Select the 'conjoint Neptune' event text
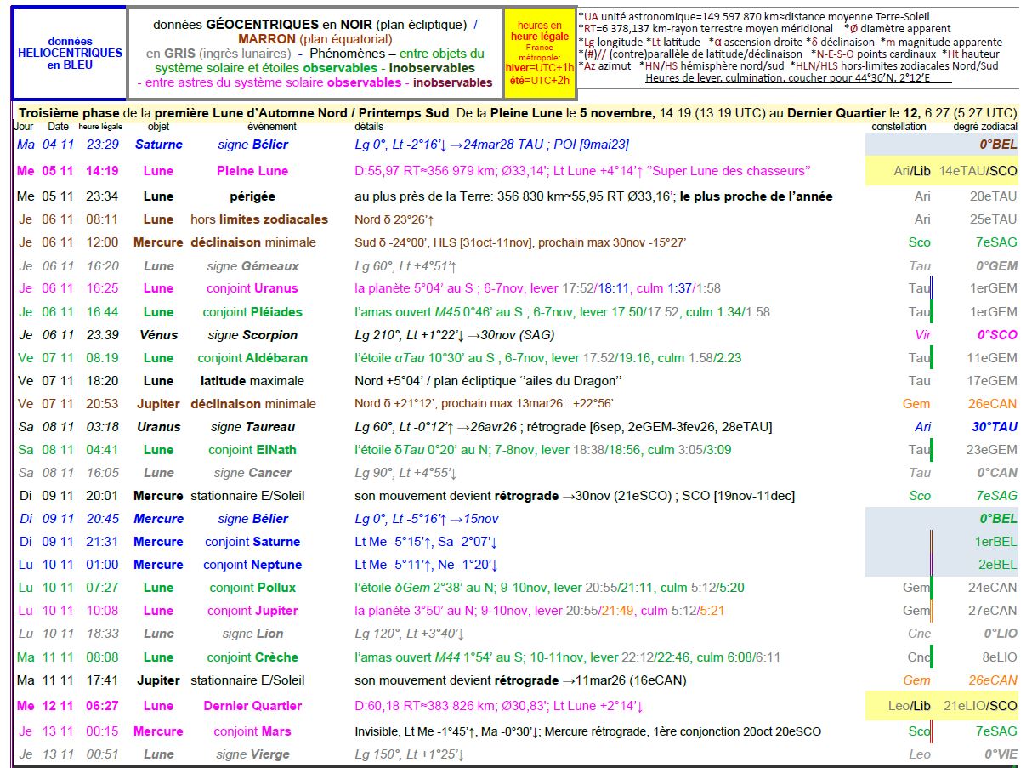The width and height of the screenshot is (1032, 768). pyautogui.click(x=252, y=565)
